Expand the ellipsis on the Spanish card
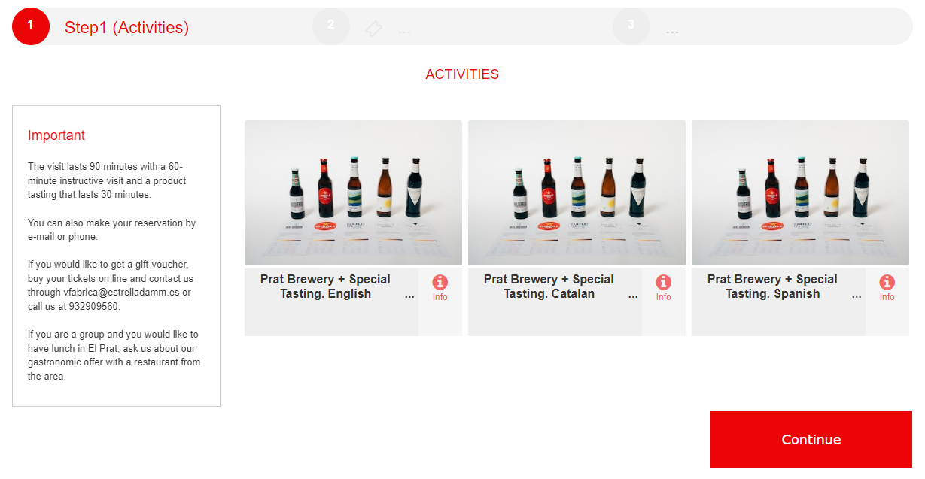The image size is (925, 479). [857, 296]
